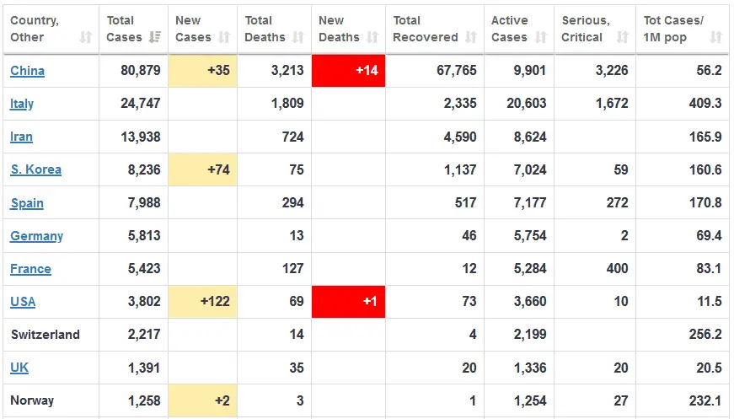Sort table by Total Deaths icon

pos(298,37)
